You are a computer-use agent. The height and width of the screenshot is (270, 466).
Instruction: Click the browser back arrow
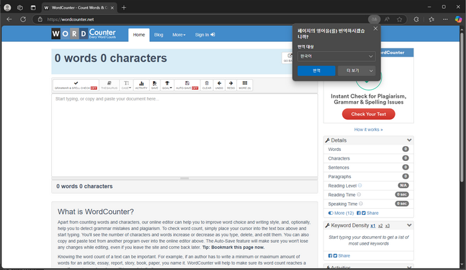pyautogui.click(x=9, y=19)
